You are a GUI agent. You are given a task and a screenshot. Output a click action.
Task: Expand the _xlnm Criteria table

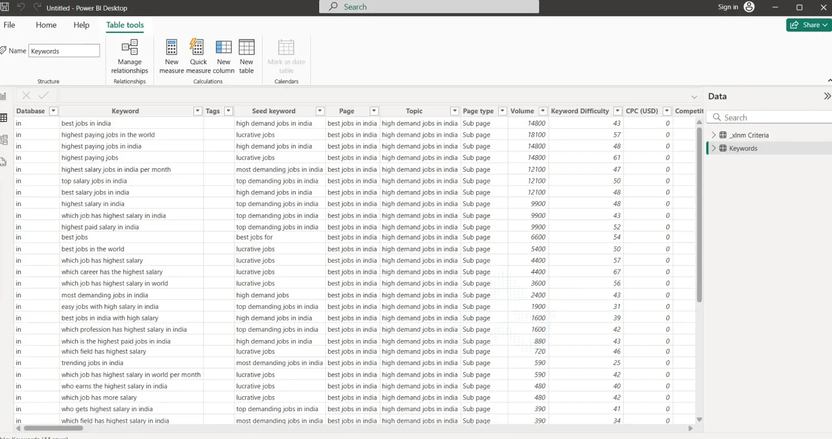714,134
